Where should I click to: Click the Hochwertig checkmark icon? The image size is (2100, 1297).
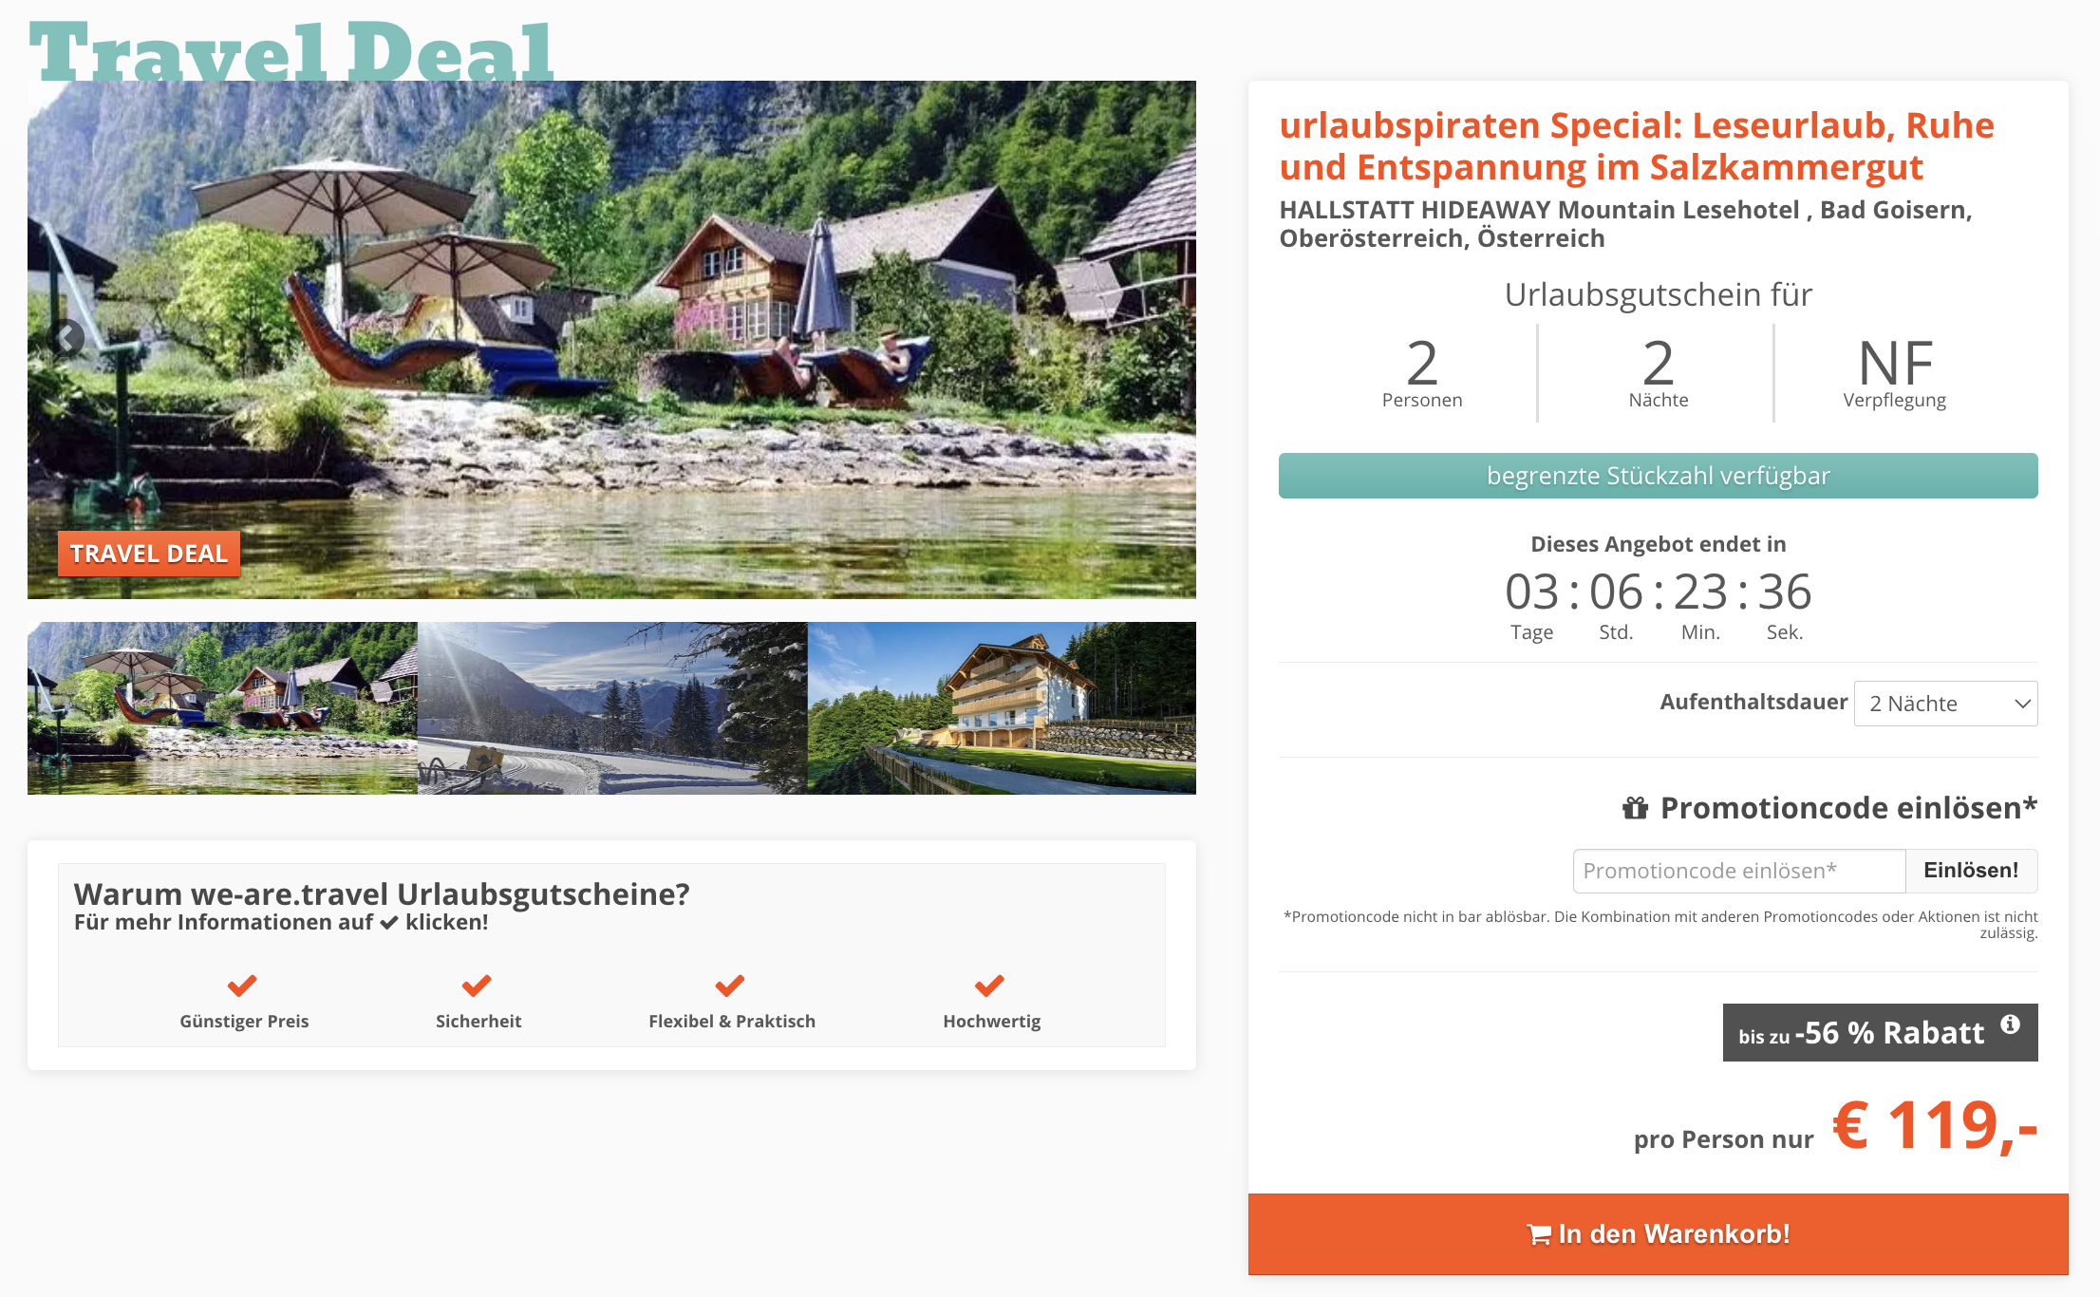[989, 986]
